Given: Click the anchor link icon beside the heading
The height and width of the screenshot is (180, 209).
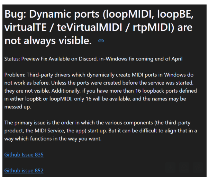Looking at the screenshot, I should coord(101,41).
